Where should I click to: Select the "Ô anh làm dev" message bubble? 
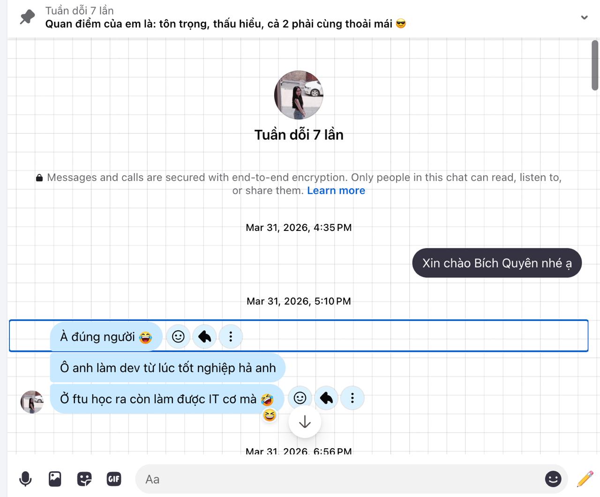168,368
